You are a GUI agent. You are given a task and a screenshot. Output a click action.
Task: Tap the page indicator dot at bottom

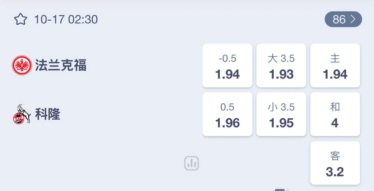coord(280,190)
